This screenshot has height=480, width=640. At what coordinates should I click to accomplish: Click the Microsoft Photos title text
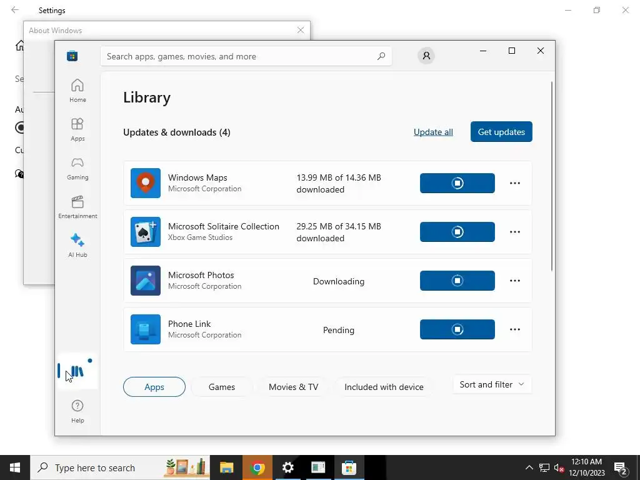[x=201, y=275]
